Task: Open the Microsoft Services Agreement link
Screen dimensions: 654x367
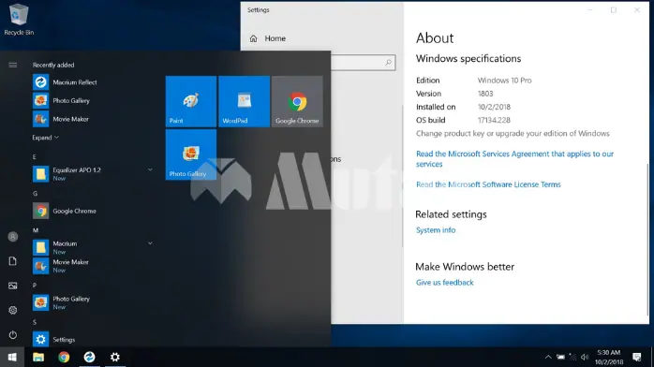Action: pyautogui.click(x=514, y=159)
